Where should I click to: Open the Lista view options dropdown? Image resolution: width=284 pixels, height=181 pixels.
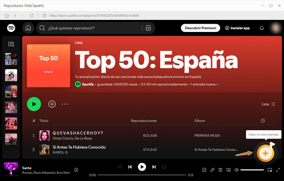click(x=268, y=104)
